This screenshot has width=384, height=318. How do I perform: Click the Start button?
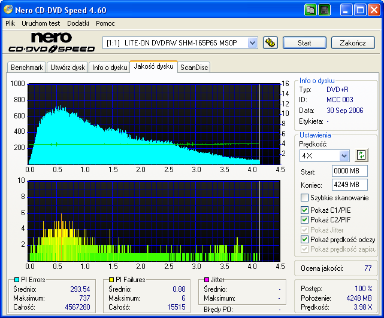(304, 43)
